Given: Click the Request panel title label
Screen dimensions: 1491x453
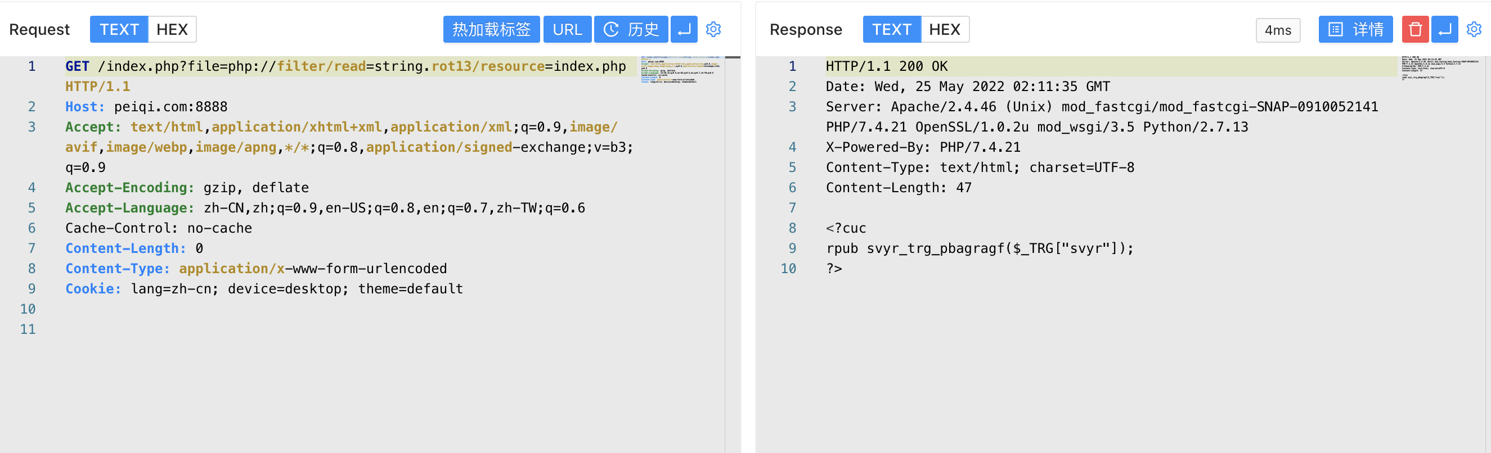Looking at the screenshot, I should (x=39, y=29).
